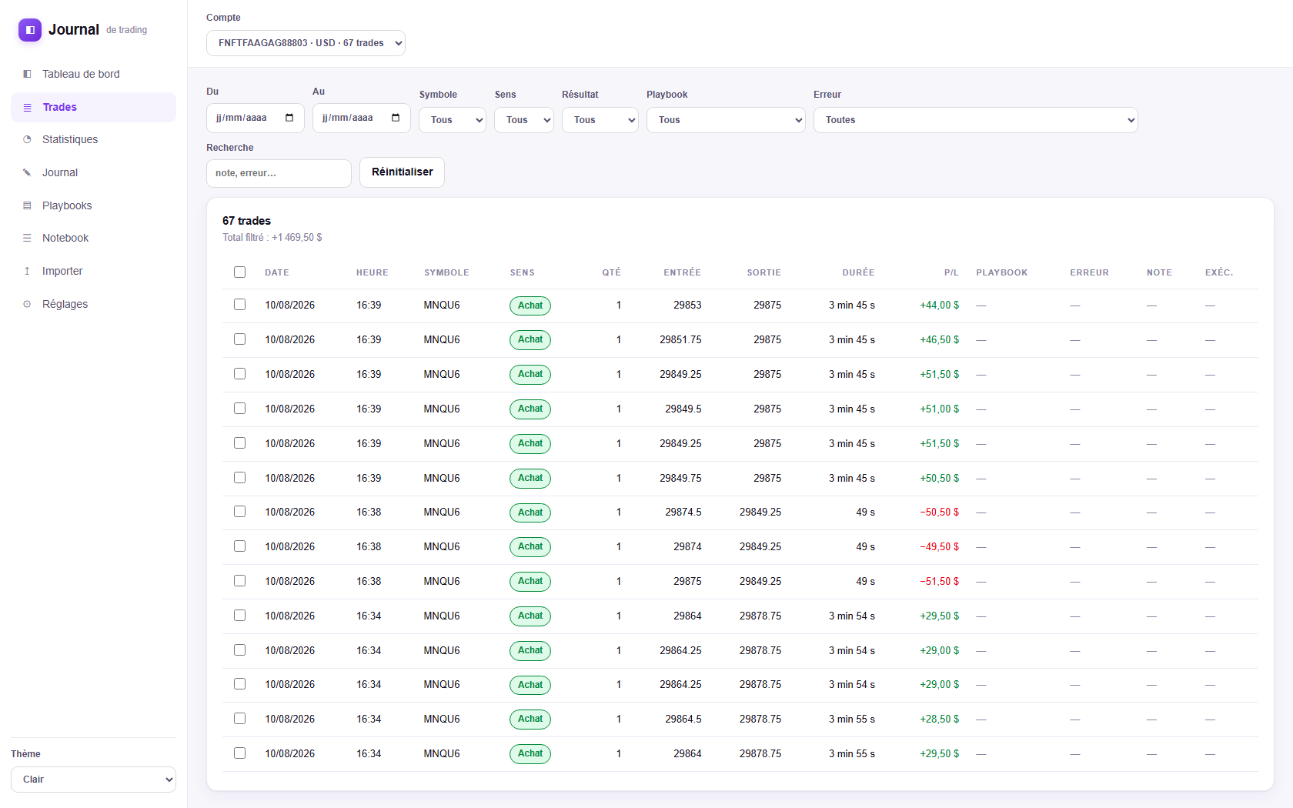1293x808 pixels.
Task: Toggle the select-all trades header checkbox
Action: tap(239, 272)
